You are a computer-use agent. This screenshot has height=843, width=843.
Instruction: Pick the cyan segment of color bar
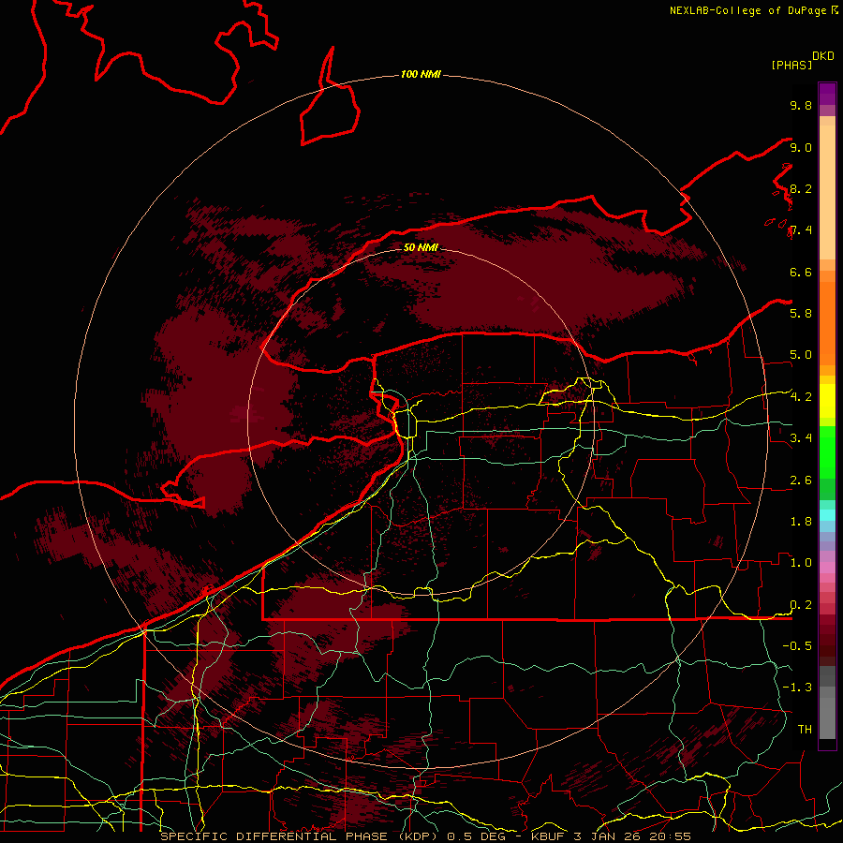click(827, 515)
